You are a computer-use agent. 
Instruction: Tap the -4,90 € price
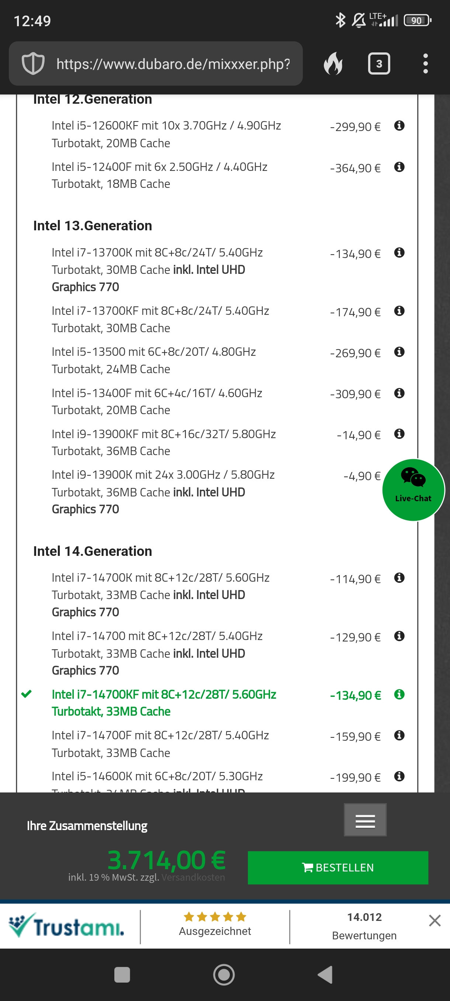point(362,476)
